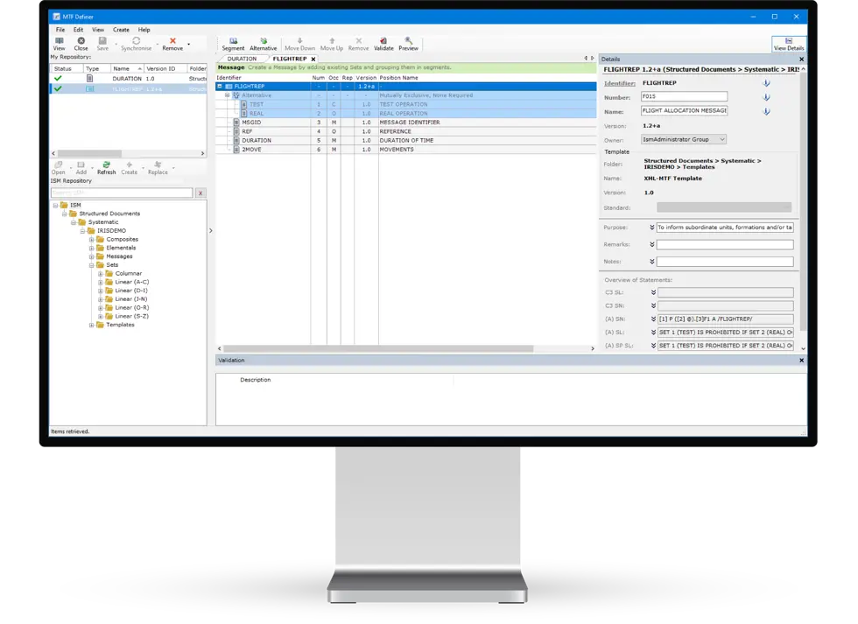Click the View Details button
The width and height of the screenshot is (858, 624).
[x=789, y=46]
